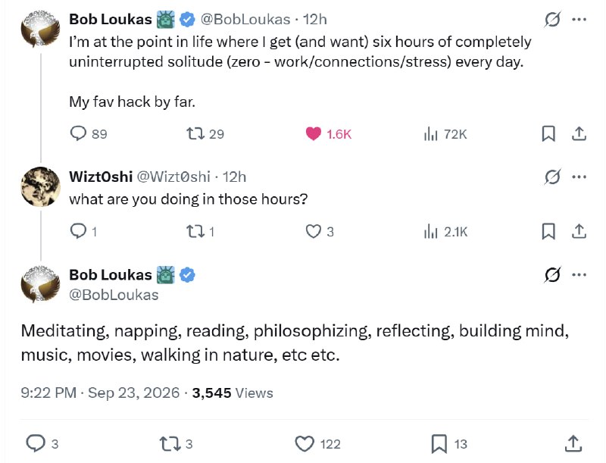The height and width of the screenshot is (463, 606).
Task: Share the main tweet at the bottom
Action: 573,443
